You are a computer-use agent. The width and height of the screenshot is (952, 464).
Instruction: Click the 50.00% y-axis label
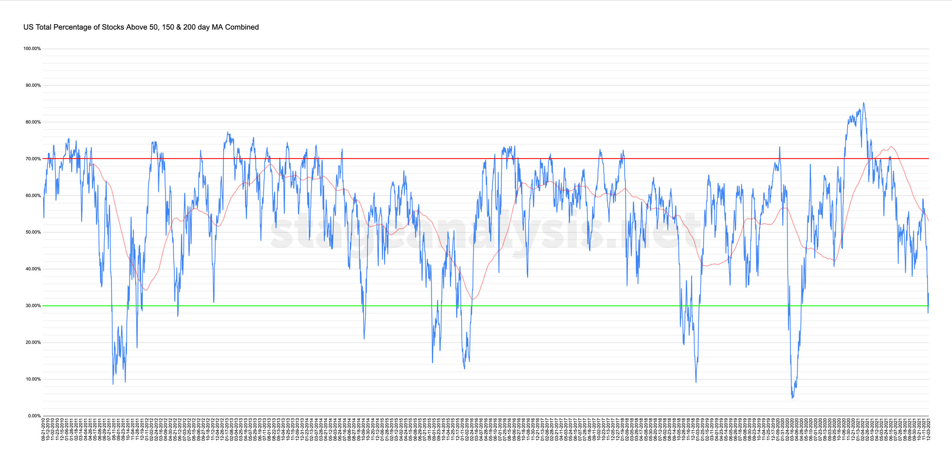[33, 232]
